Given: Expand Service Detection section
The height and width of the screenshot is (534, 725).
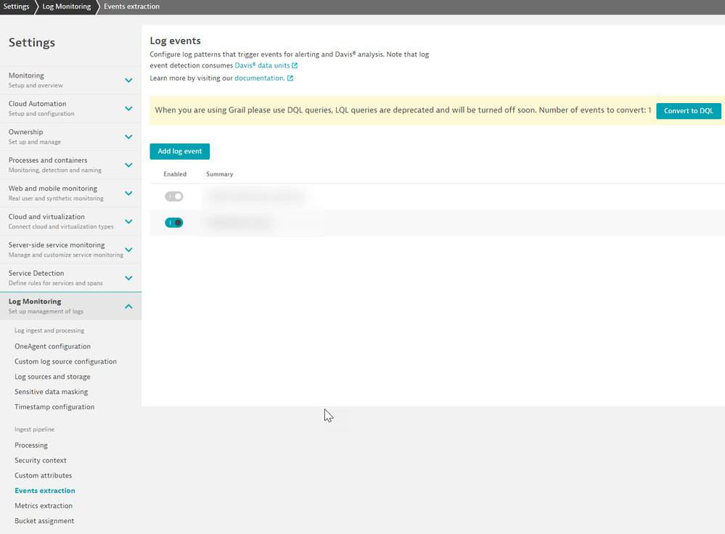Looking at the screenshot, I should click(x=128, y=278).
